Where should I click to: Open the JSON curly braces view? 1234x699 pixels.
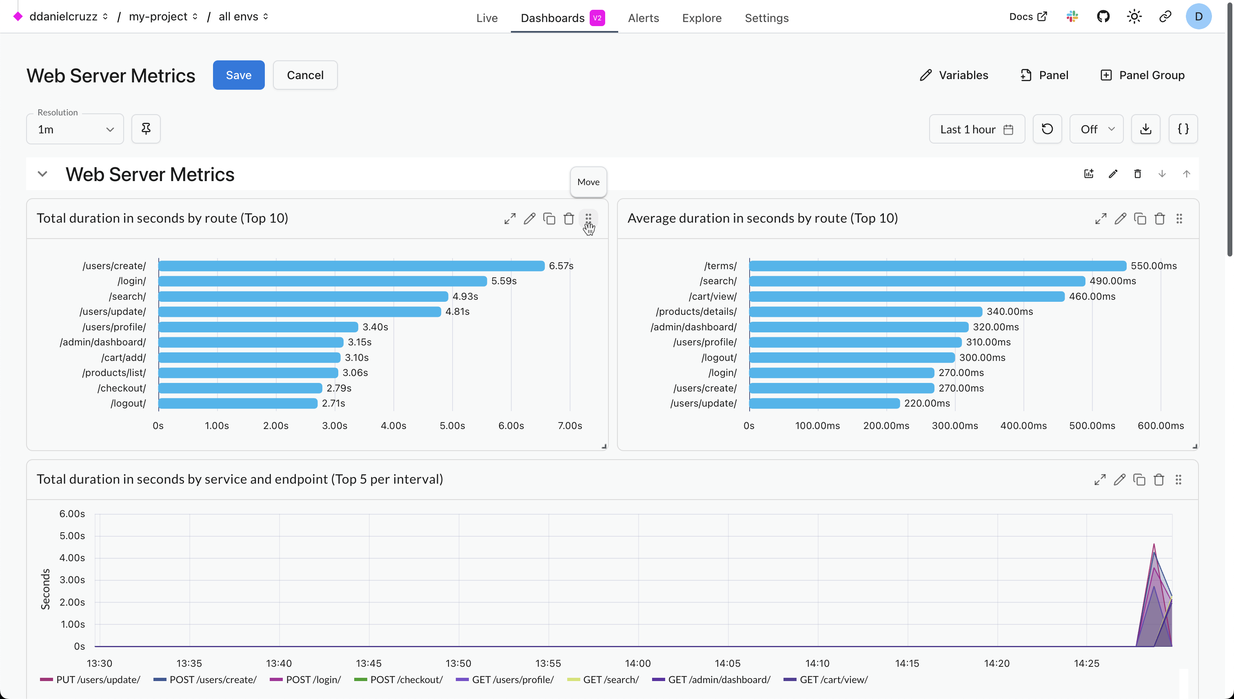pyautogui.click(x=1183, y=128)
